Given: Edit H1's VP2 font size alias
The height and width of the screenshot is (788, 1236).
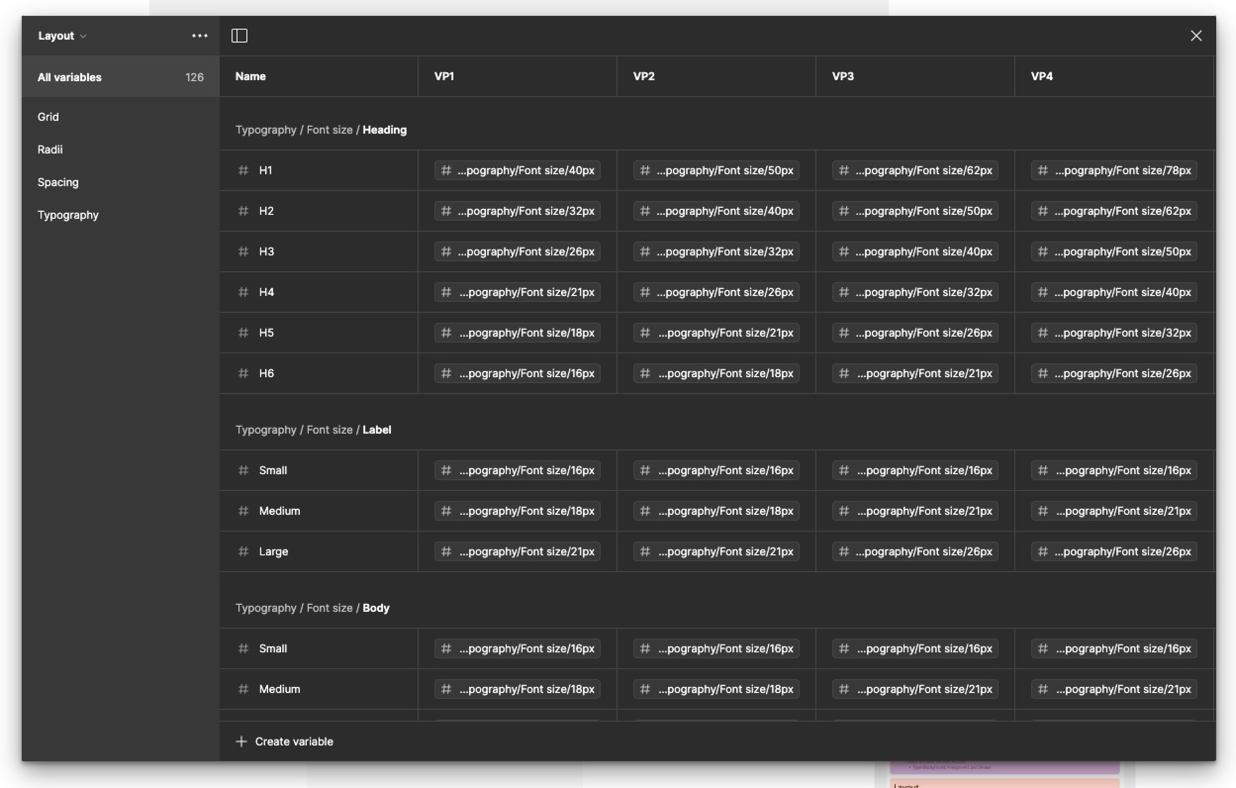Looking at the screenshot, I should coord(715,170).
